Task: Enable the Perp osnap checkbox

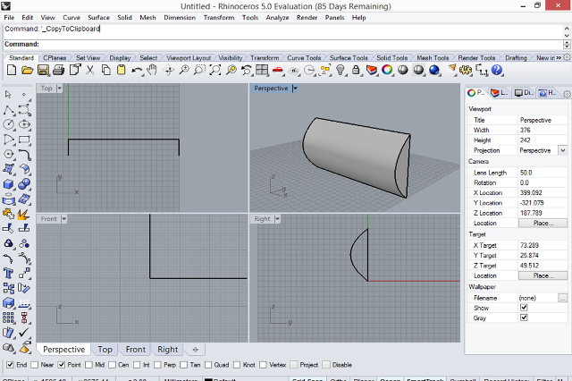Action: point(157,365)
